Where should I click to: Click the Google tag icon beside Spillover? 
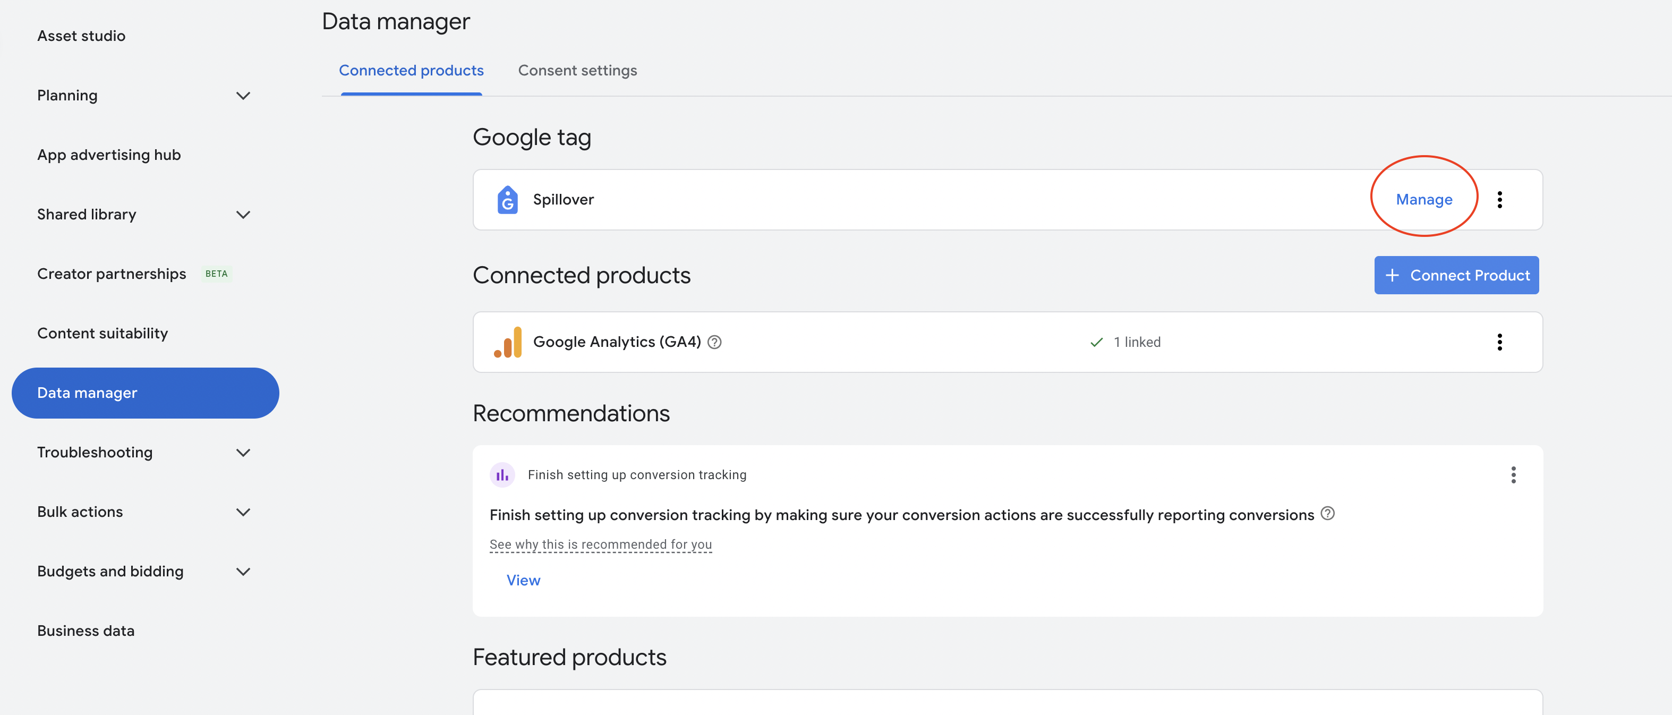[x=507, y=199]
